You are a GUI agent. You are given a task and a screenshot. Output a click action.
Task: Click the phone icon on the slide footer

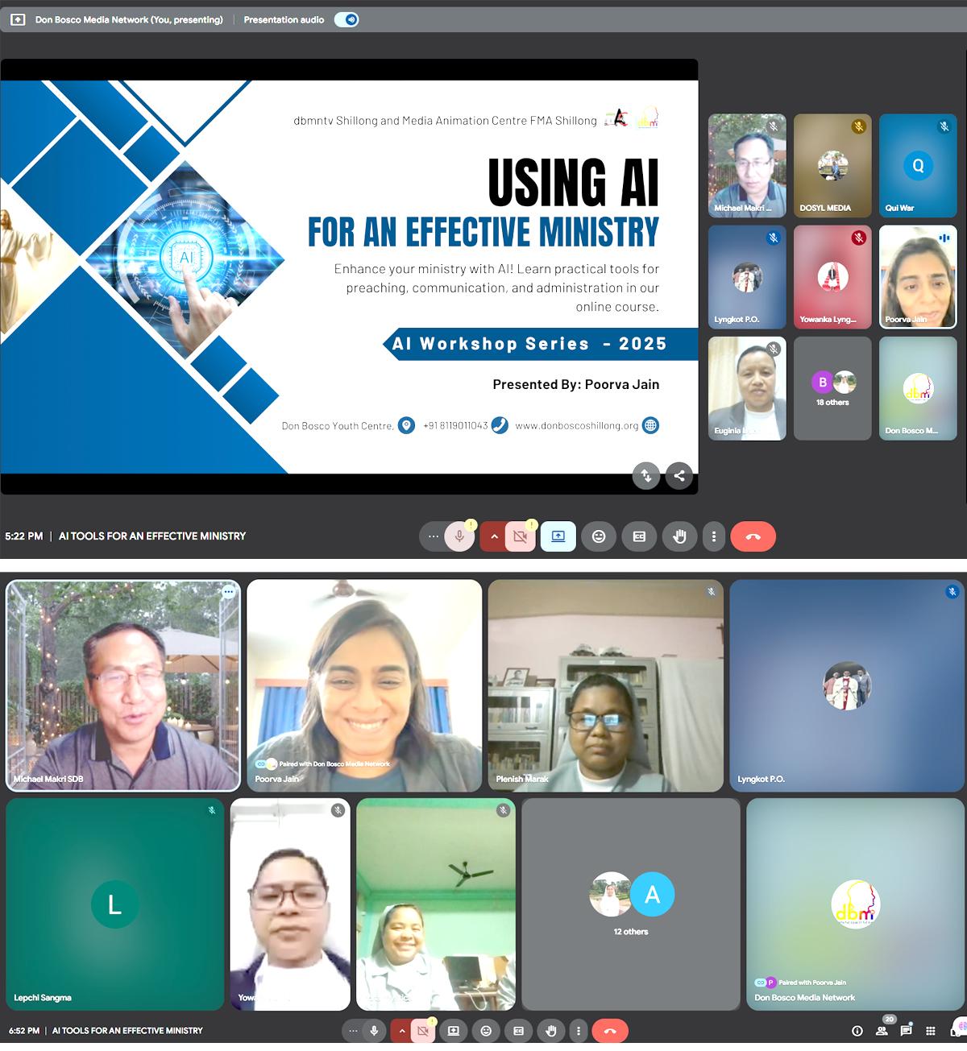tap(500, 425)
